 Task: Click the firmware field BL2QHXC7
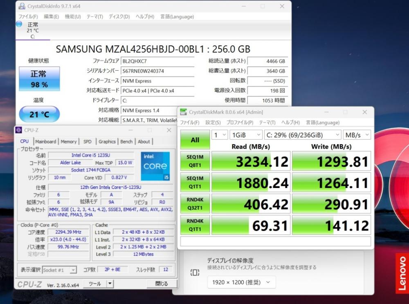tap(157, 61)
